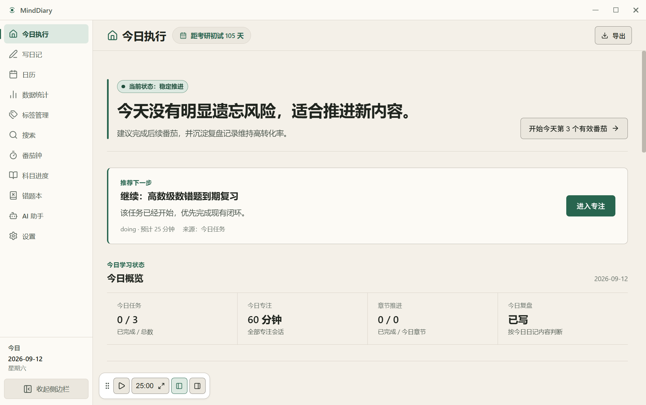
Task: Click 开始今天第 3 个有效番茄 button
Action: tap(574, 128)
